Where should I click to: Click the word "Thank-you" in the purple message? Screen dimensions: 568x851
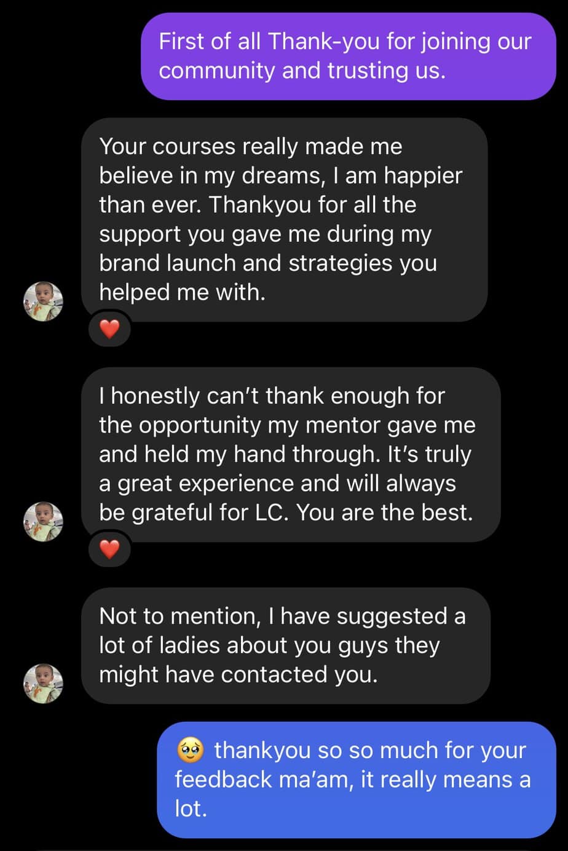(324, 42)
